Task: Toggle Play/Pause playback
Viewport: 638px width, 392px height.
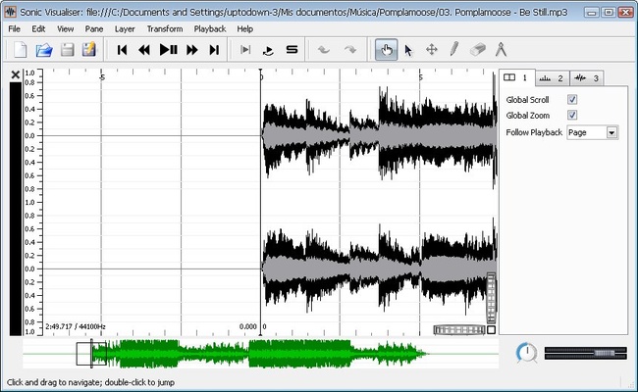Action: click(168, 50)
